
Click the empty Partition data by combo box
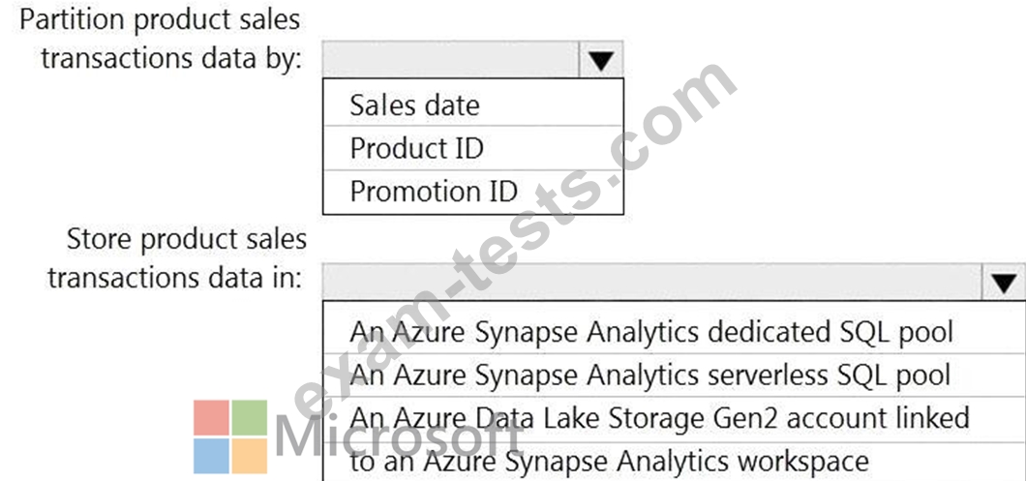pos(451,60)
